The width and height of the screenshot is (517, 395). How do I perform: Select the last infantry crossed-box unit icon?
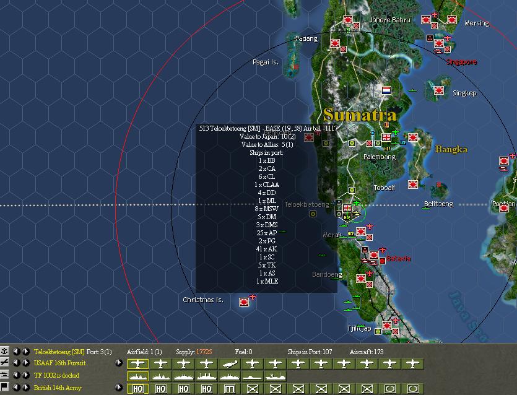[x=367, y=389]
